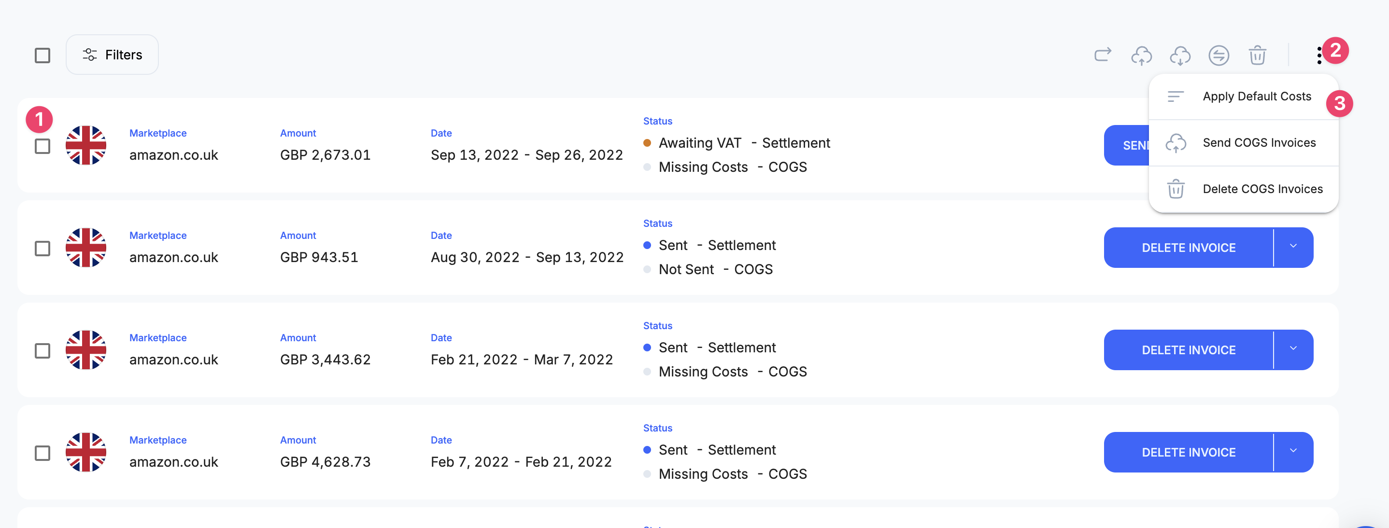Click Sent - Settlement in GBP 3,443.62 row
This screenshot has width=1389, height=528.
click(x=709, y=347)
